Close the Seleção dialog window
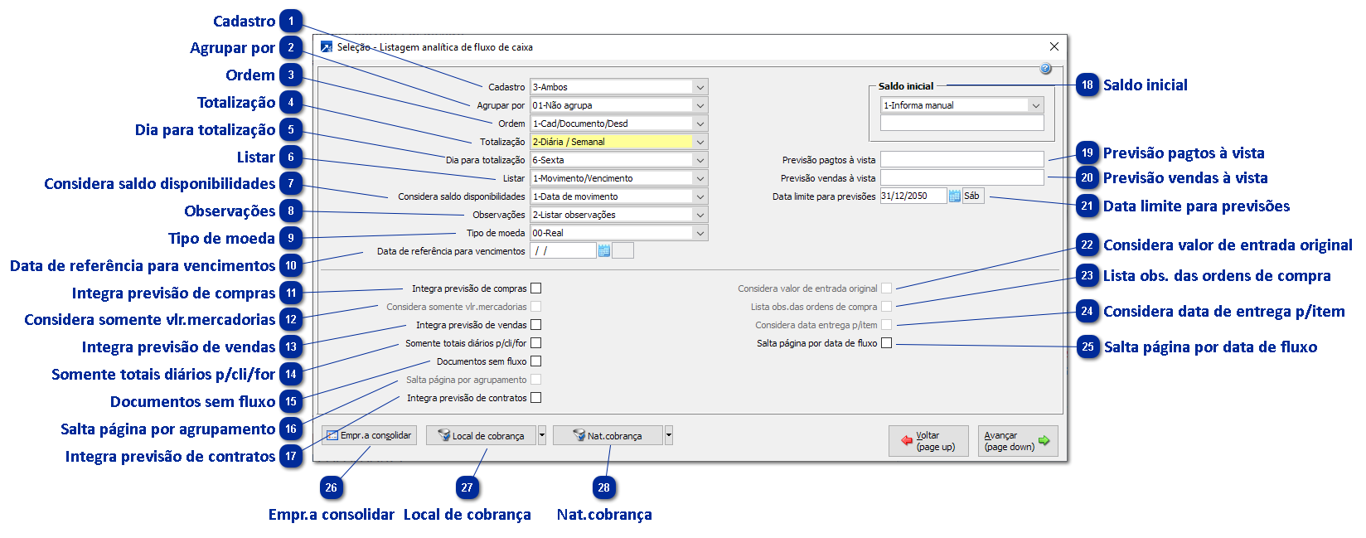This screenshot has width=1366, height=538. (1054, 47)
